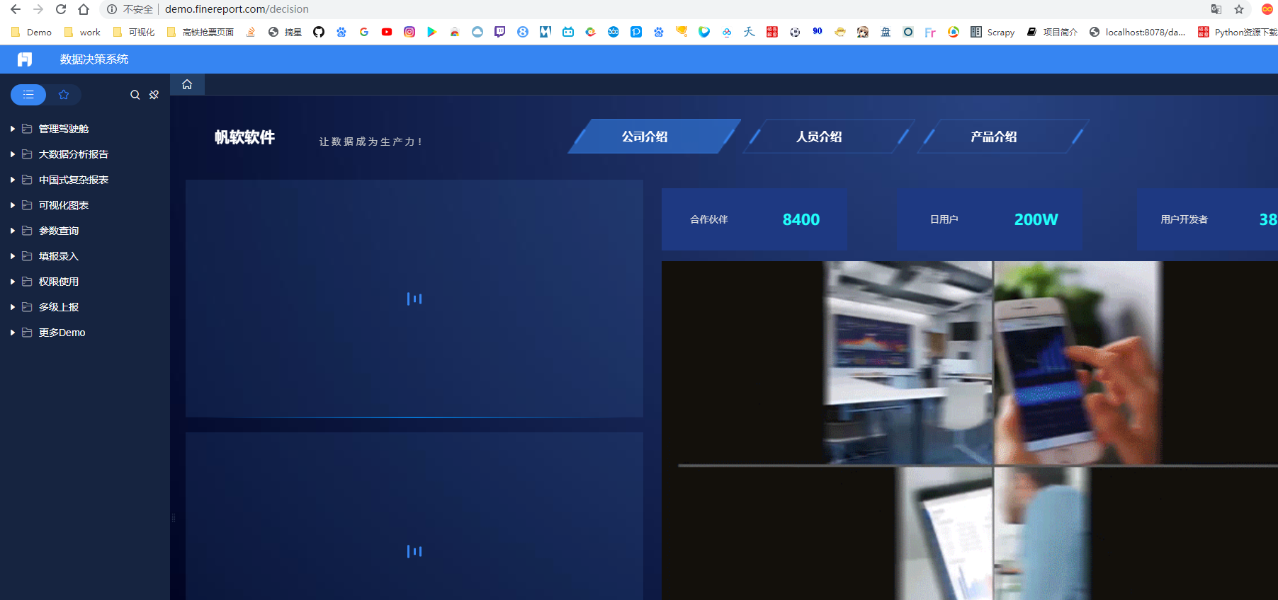The height and width of the screenshot is (600, 1278).
Task: Expand the 参数查询 folder
Action: [x=13, y=231]
